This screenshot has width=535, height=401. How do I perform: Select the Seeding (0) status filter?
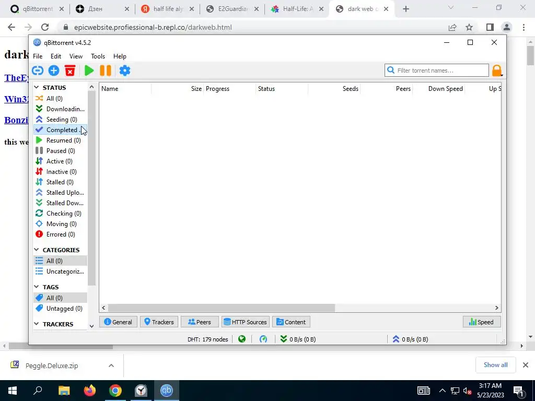pos(61,120)
